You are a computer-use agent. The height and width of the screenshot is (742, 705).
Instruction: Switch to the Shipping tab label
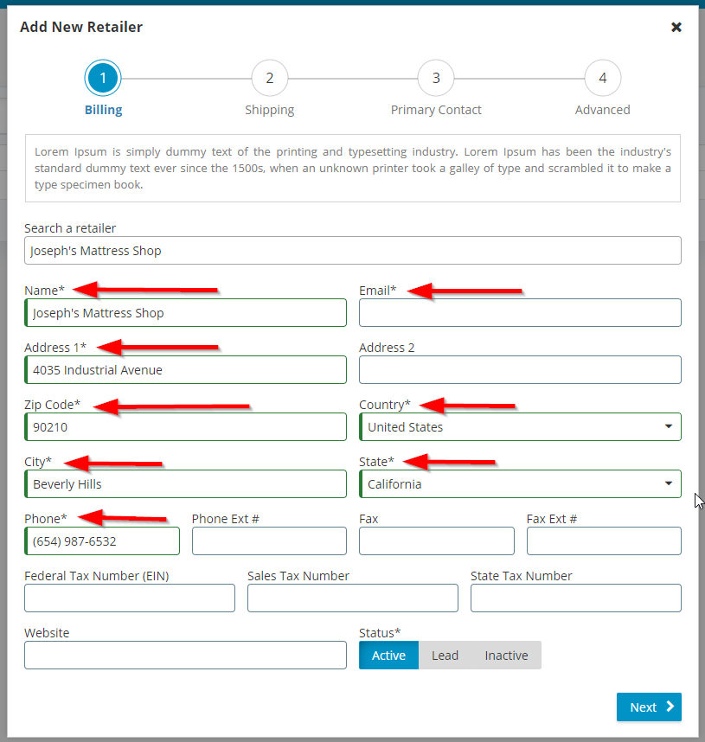(x=269, y=110)
